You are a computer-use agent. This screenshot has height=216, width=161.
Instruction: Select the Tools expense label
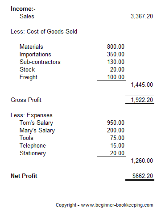point(26,138)
